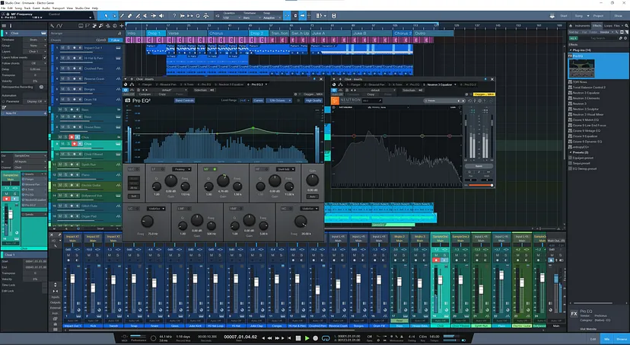Open the browser search magnifier icon
This screenshot has height=345, width=630.
point(626,26)
